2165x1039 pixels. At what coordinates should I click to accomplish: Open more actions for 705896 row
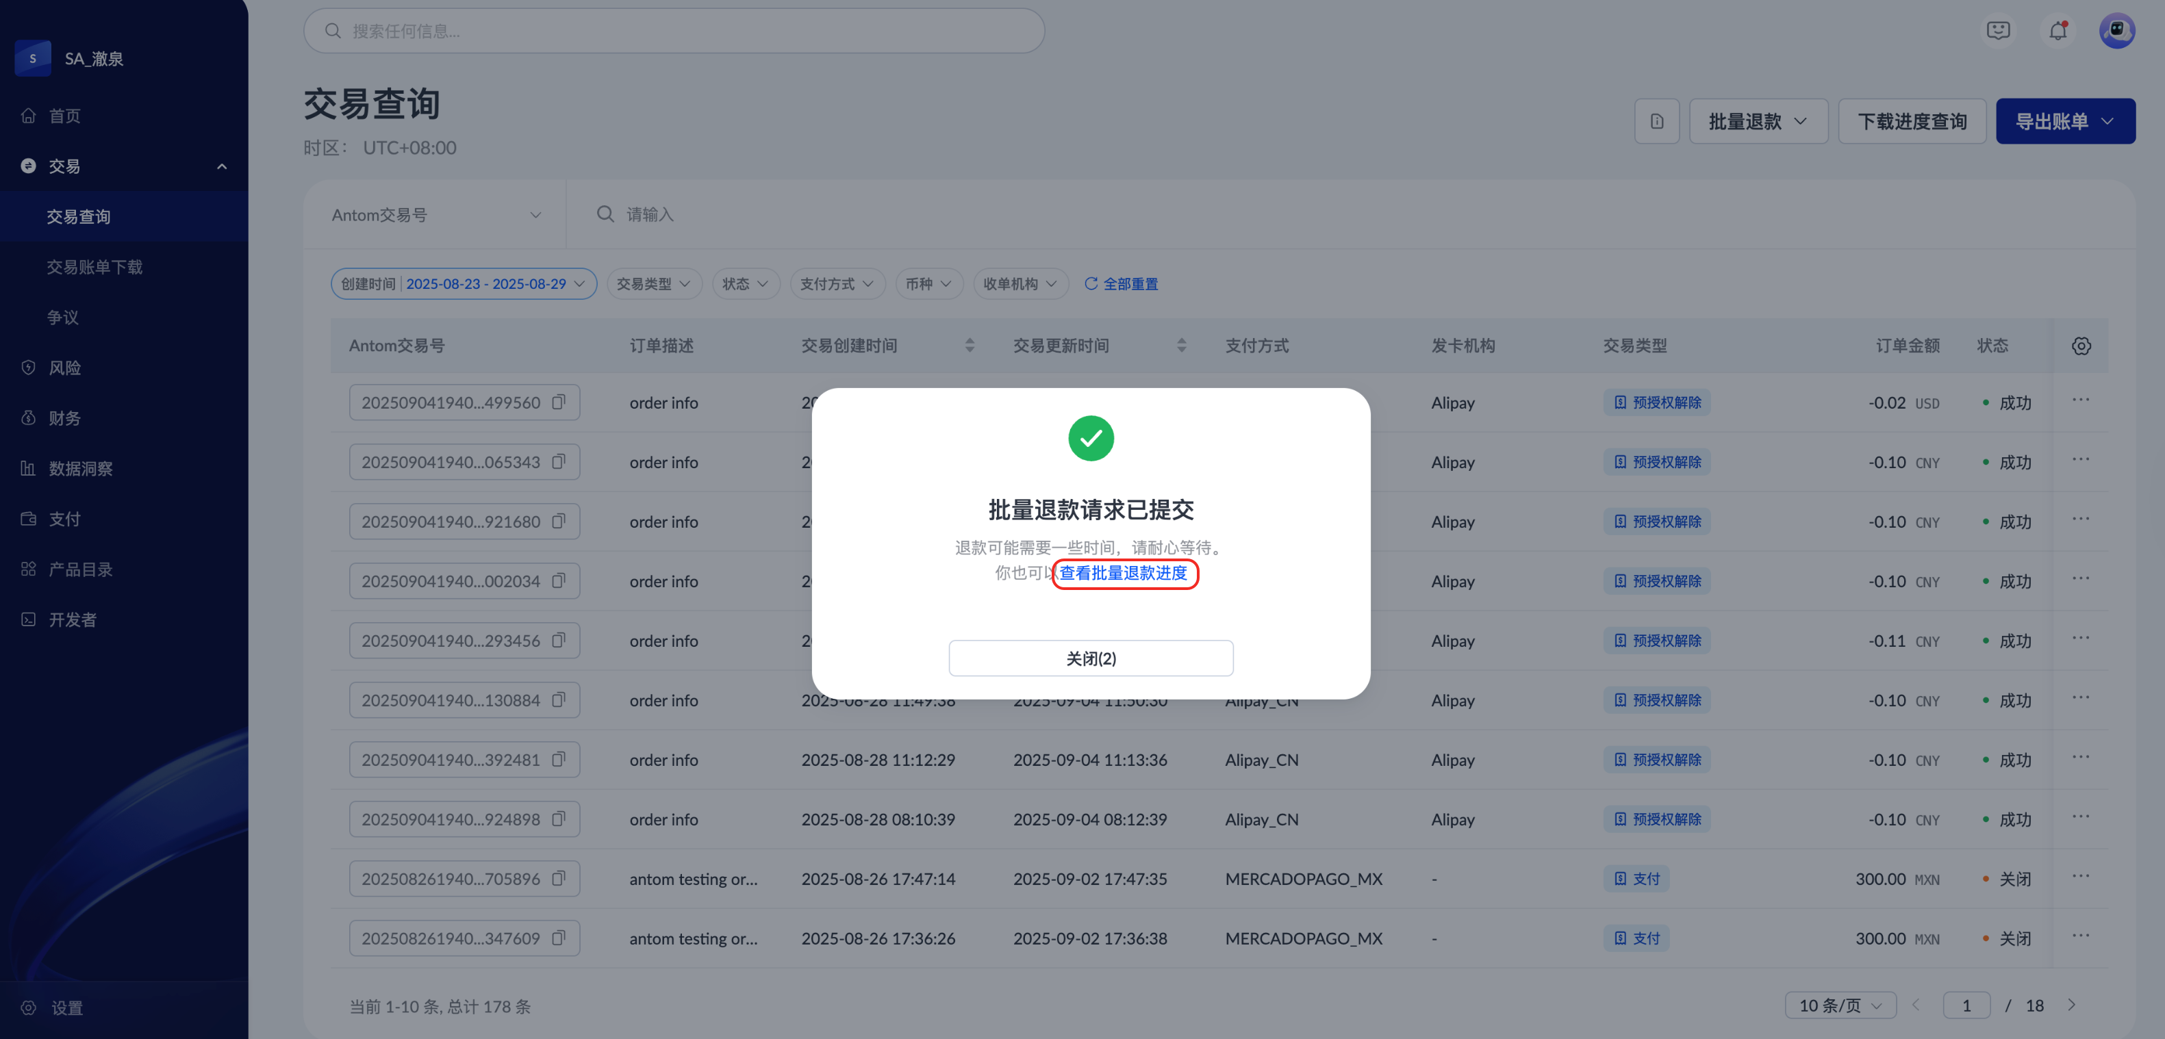pos(2080,877)
